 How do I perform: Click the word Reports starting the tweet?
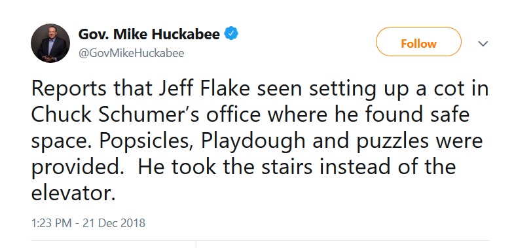pyautogui.click(x=69, y=90)
